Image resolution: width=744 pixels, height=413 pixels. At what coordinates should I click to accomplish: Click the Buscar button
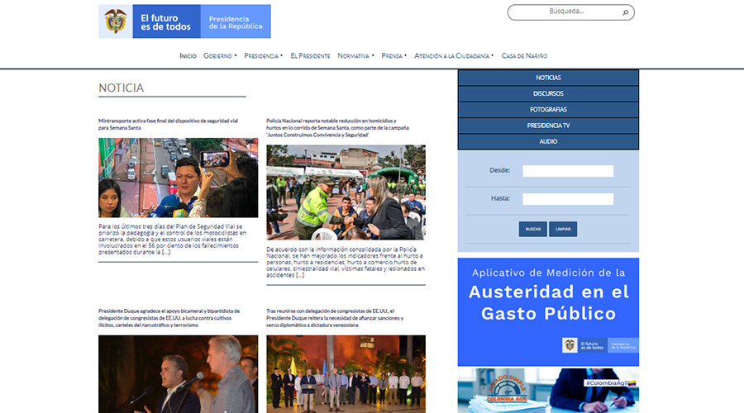(x=533, y=229)
